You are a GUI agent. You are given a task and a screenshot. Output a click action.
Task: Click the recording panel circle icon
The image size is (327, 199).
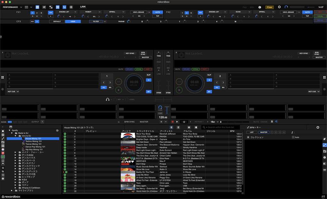tap(71, 7)
